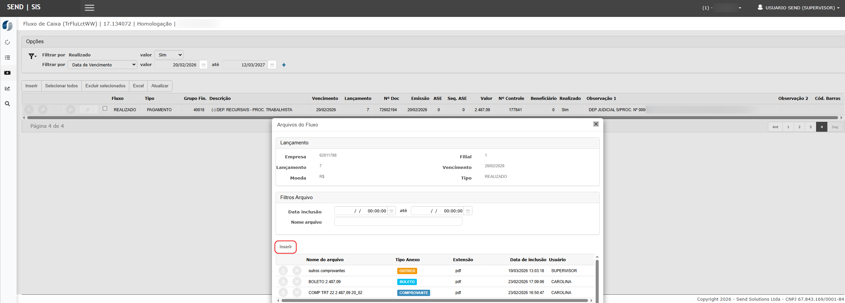Expand the Realizado 'Sim' value dropdown
Image resolution: width=845 pixels, height=303 pixels.
[x=169, y=55]
